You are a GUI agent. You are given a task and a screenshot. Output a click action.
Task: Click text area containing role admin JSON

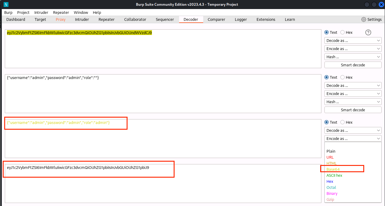163,138
